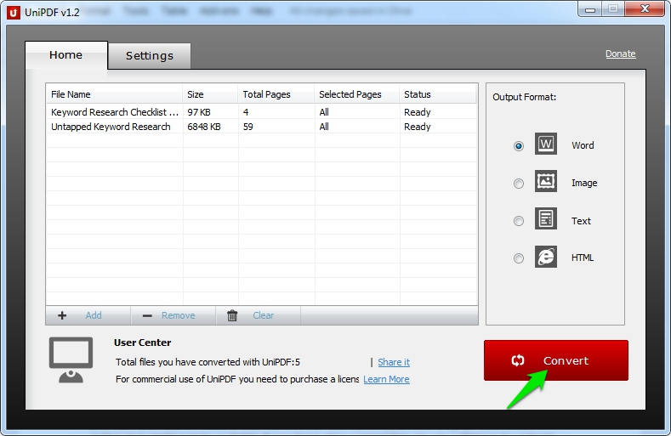Click the Donate link
This screenshot has width=671, height=436.
[x=621, y=54]
